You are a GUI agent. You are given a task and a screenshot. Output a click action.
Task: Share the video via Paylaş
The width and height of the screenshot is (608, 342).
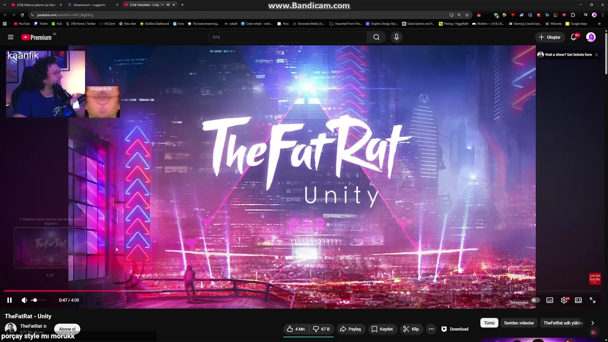coord(351,329)
